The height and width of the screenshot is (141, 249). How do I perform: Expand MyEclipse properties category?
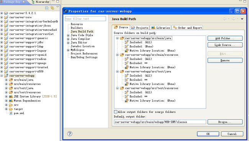click(x=68, y=50)
